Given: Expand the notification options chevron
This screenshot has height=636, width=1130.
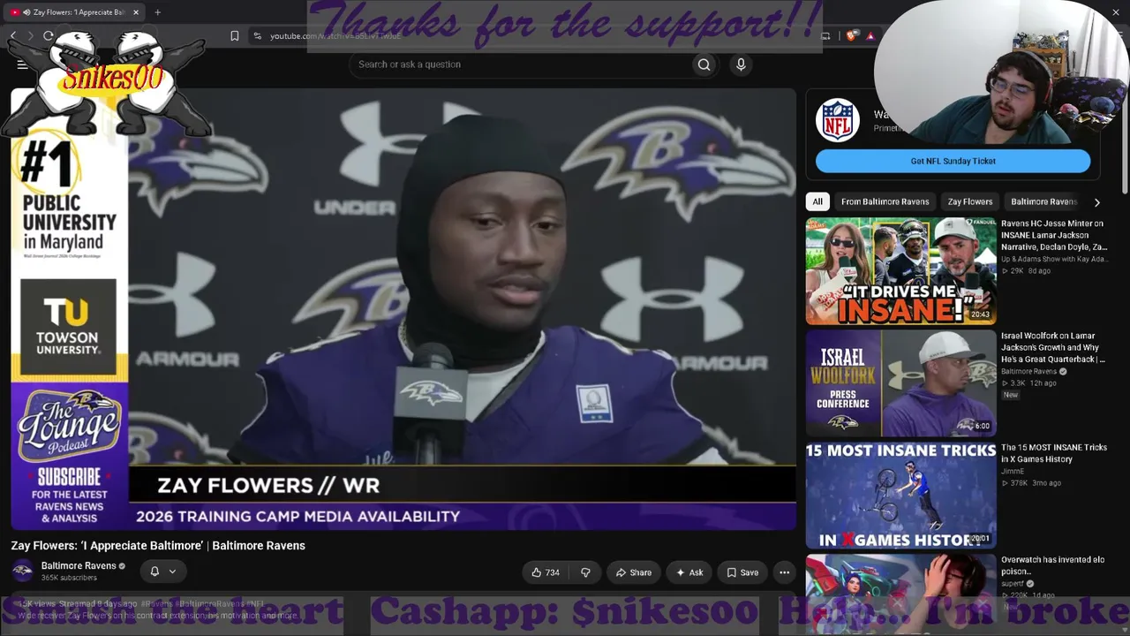Looking at the screenshot, I should (x=172, y=572).
